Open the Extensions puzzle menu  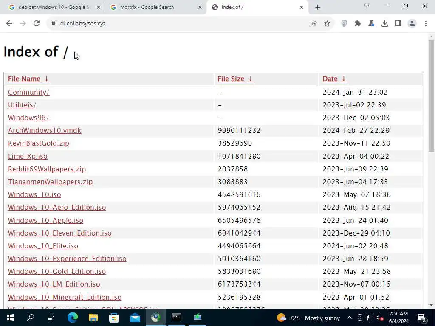click(x=358, y=24)
